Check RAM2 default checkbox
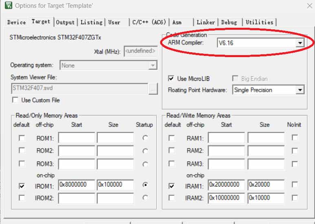The height and width of the screenshot is (224, 315). (x=172, y=151)
